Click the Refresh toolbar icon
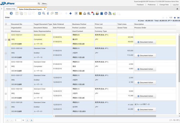Image resolution: width=180 pixels, height=123 pixels. click(x=39, y=13)
